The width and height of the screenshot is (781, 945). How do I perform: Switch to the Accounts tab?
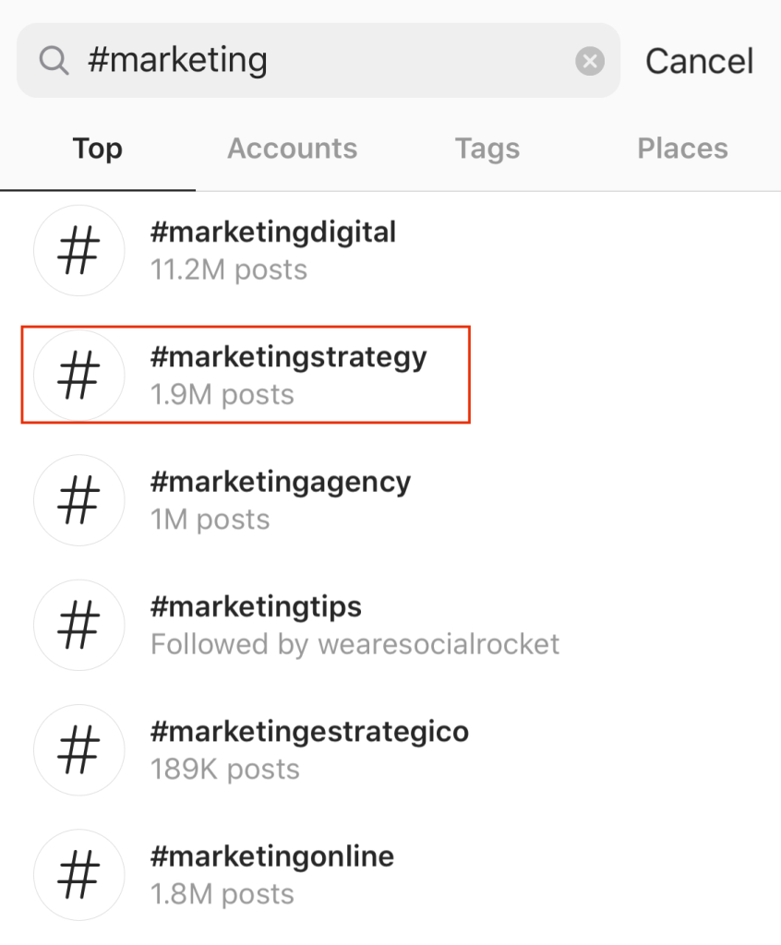pyautogui.click(x=293, y=149)
